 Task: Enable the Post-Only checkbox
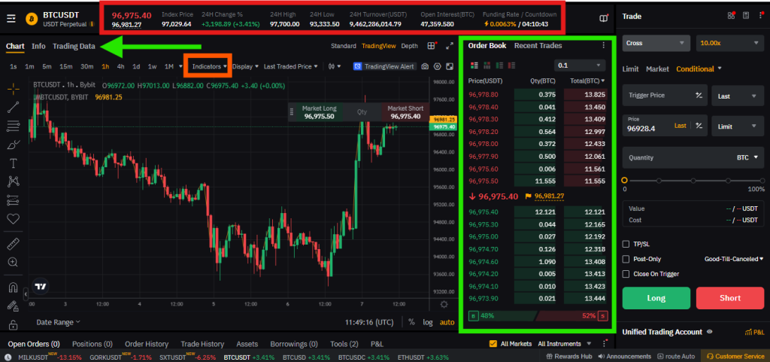(626, 259)
